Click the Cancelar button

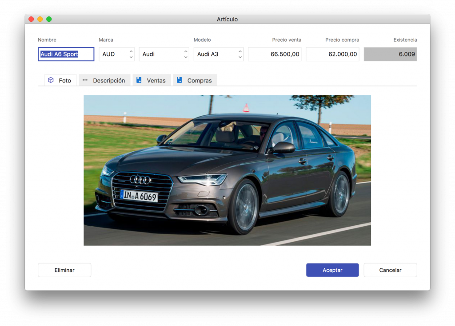click(x=390, y=270)
